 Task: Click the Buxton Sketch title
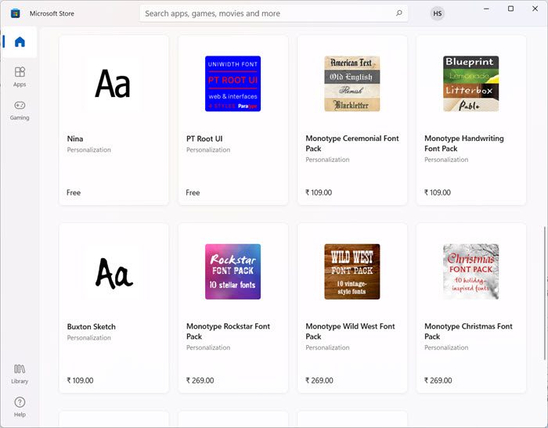pyautogui.click(x=92, y=327)
